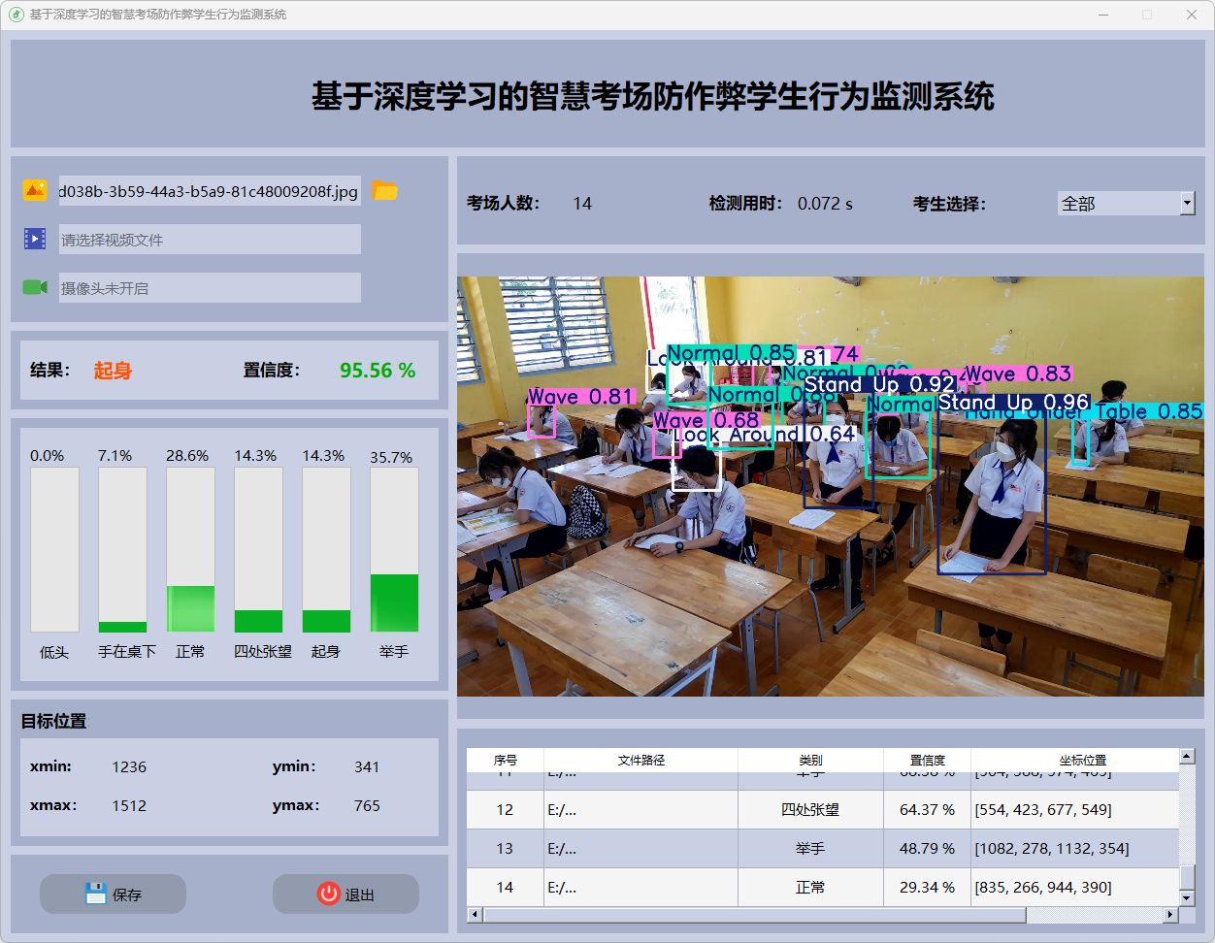
Task: Turn on the green camera icon
Action: 35,287
